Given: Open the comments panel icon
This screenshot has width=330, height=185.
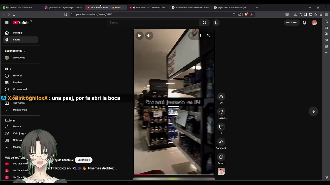Looking at the screenshot, I should click(x=221, y=127).
